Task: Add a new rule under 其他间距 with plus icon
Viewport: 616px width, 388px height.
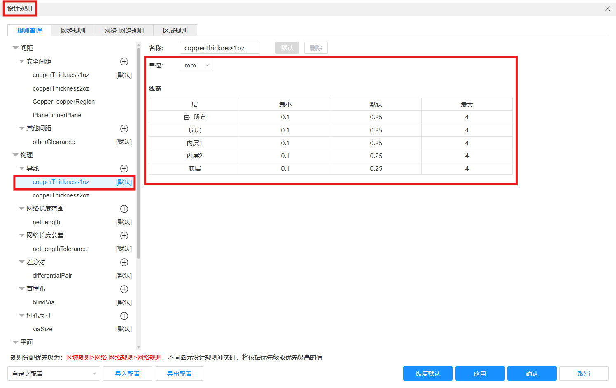Action: [x=124, y=128]
